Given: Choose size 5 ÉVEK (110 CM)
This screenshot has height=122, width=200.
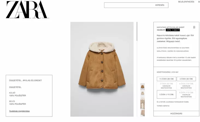Looking at the screenshot, I should (166, 94).
